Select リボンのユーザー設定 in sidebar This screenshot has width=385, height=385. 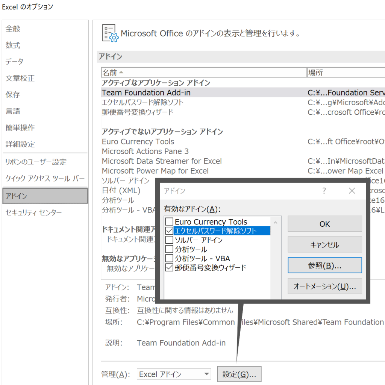(x=36, y=162)
